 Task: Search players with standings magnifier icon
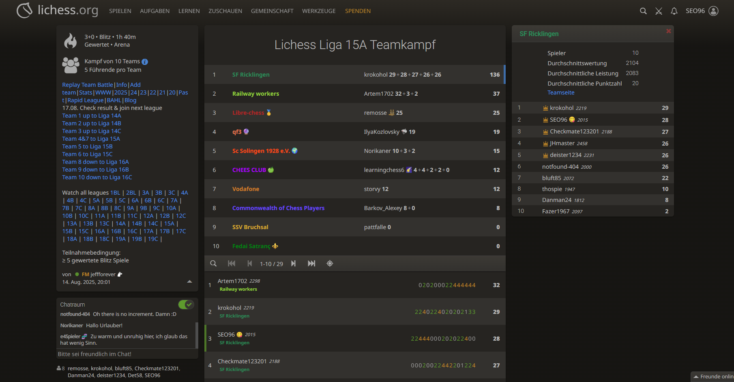click(213, 264)
